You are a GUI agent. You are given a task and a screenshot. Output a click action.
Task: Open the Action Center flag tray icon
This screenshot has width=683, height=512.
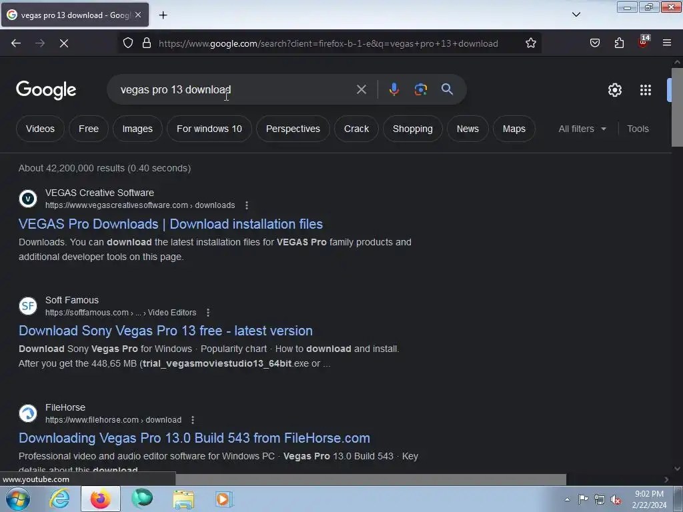[x=583, y=499]
